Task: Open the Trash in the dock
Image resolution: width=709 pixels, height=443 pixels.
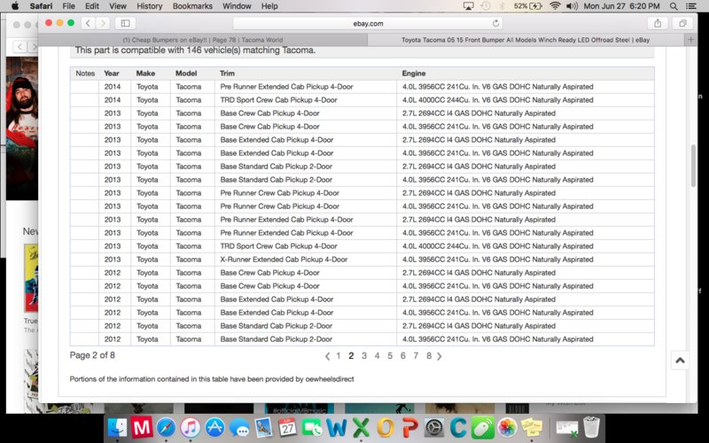Action: [x=591, y=427]
